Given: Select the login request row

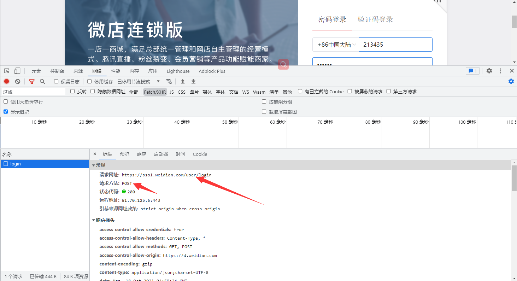Looking at the screenshot, I should point(45,164).
